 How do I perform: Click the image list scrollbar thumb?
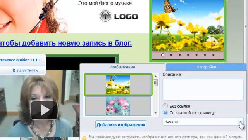155,83
